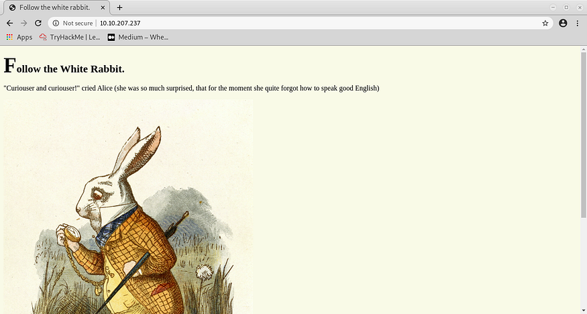This screenshot has height=314, width=587.
Task: Click the page's vertical scrollbar thumb
Action: [x=584, y=135]
